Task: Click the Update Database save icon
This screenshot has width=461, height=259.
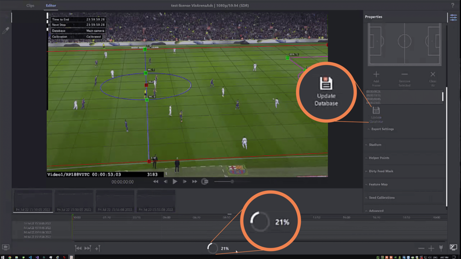Action: click(376, 111)
